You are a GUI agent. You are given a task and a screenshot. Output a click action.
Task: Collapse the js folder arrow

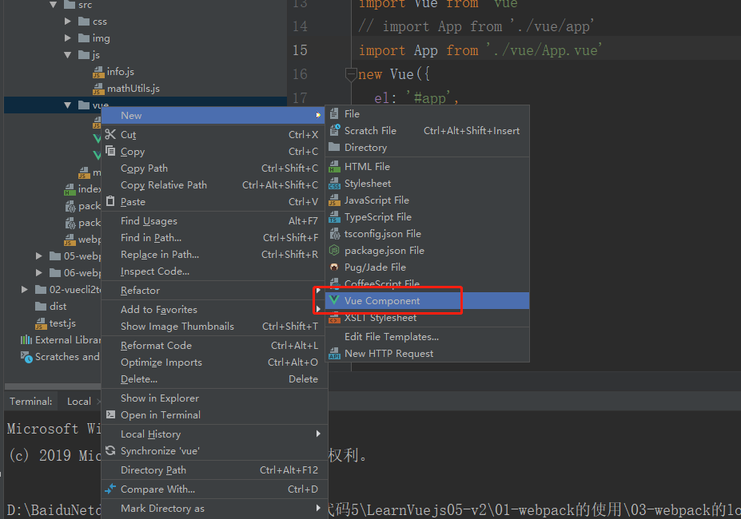tap(68, 55)
